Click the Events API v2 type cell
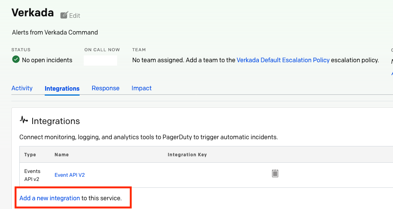393x209 pixels. (x=32, y=175)
